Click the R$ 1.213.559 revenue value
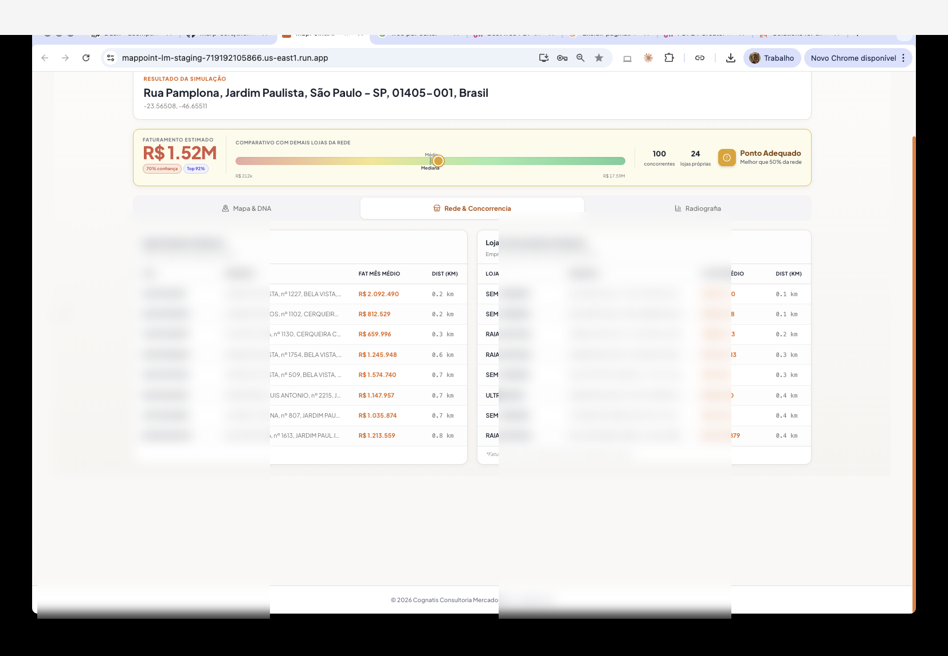Viewport: 948px width, 656px height. (377, 435)
